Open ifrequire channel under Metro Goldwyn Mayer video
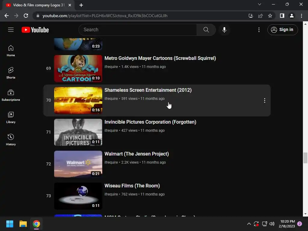Viewport: 308px width, 231px height. pos(111,66)
